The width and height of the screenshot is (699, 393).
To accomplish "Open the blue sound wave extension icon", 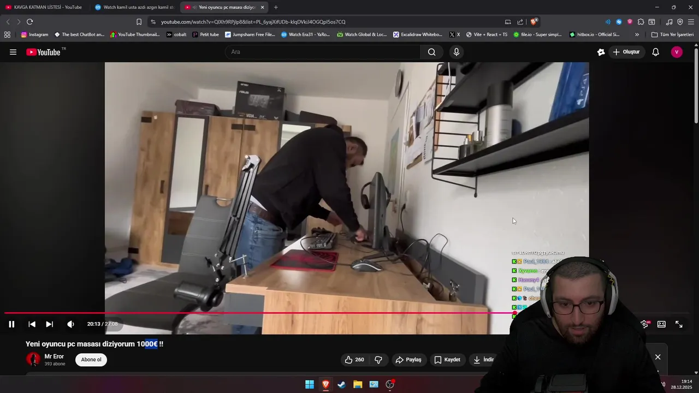I will 608,22.
